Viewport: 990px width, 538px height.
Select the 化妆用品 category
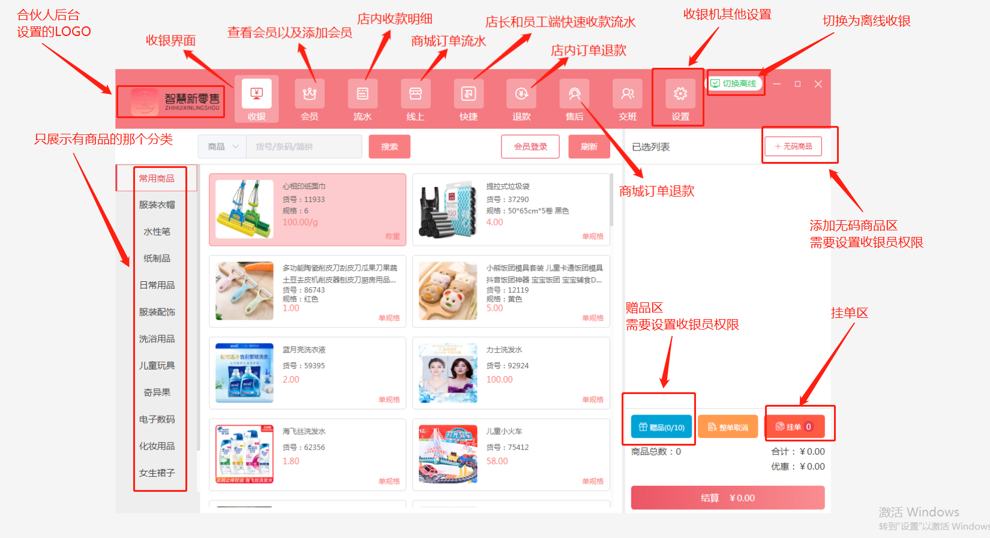(x=157, y=446)
